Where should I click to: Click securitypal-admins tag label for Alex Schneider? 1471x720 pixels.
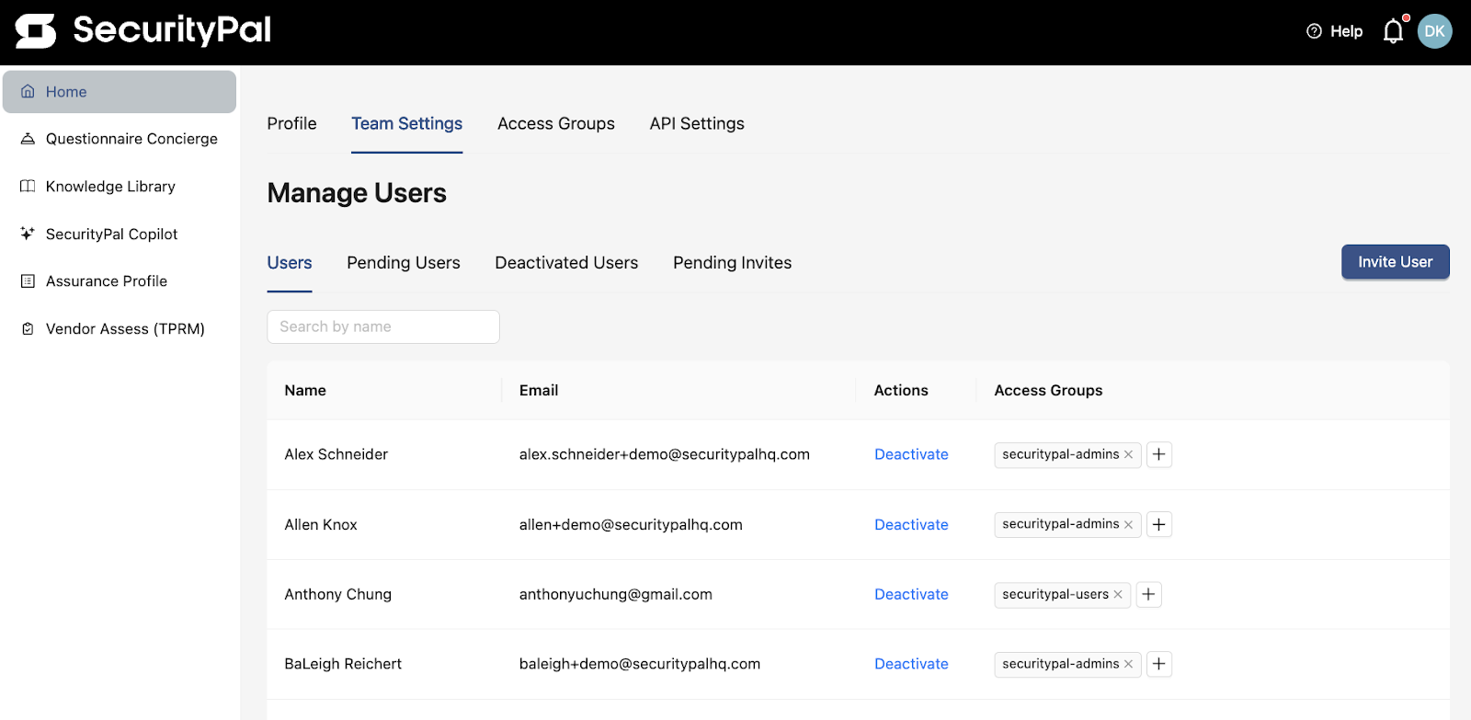pyautogui.click(x=1061, y=454)
